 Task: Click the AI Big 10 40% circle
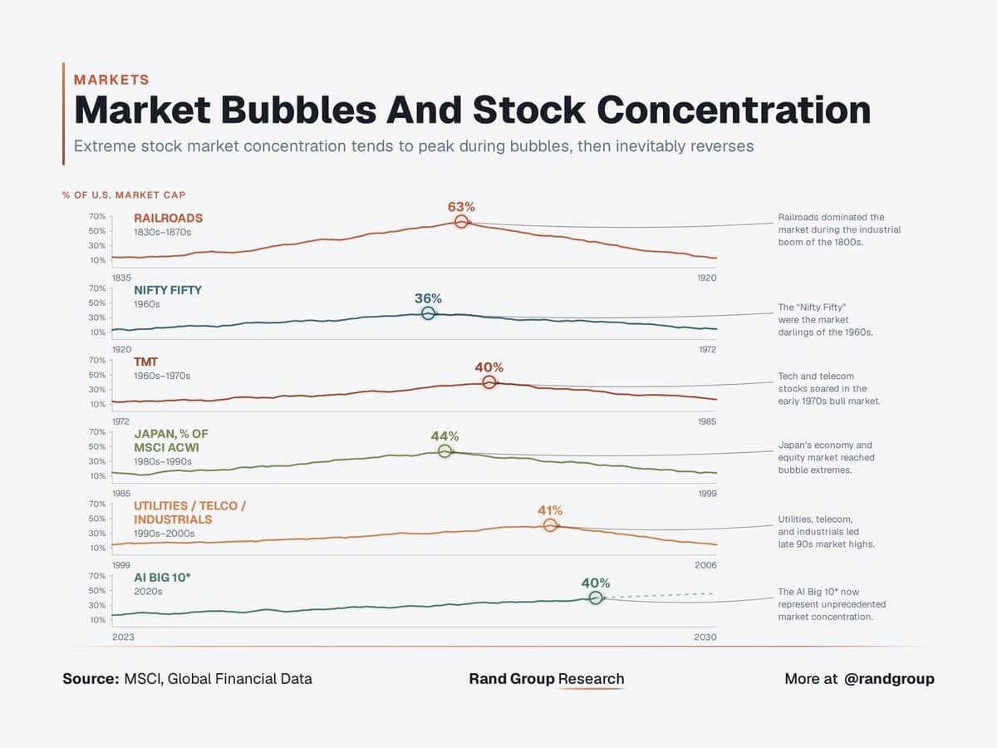(x=595, y=598)
